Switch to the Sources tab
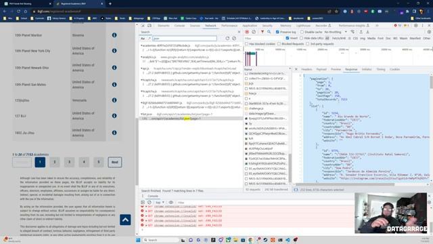 click(195, 26)
